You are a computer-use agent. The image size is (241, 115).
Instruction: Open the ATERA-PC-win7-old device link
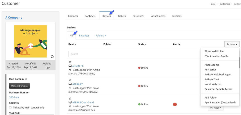[x=83, y=103]
